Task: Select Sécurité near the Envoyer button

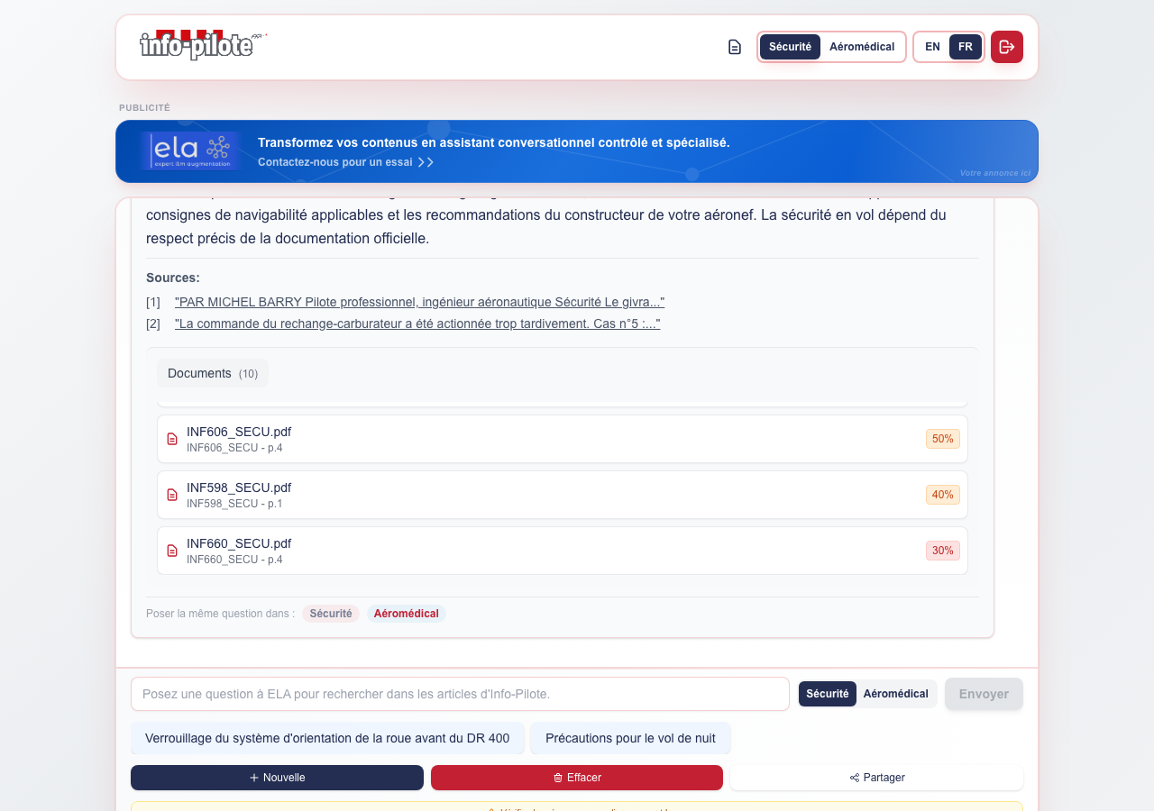Action: pos(827,693)
